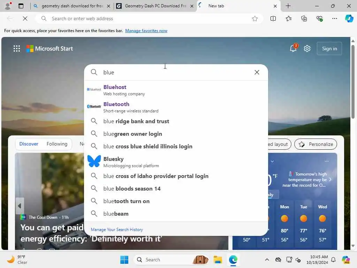Open File Explorer from taskbar

coord(218,260)
